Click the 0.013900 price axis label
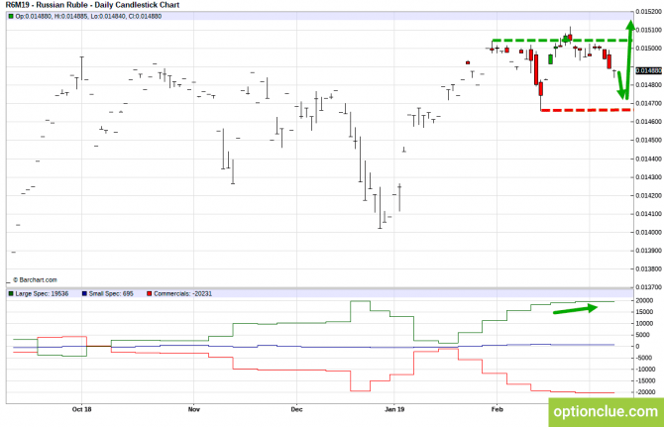 pyautogui.click(x=649, y=251)
